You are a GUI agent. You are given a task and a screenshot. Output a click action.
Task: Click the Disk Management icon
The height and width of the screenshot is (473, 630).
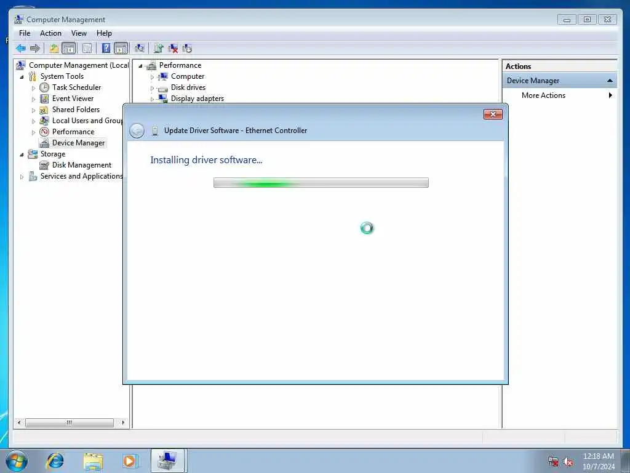click(x=44, y=165)
